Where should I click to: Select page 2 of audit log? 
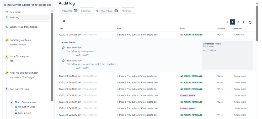click(x=238, y=22)
